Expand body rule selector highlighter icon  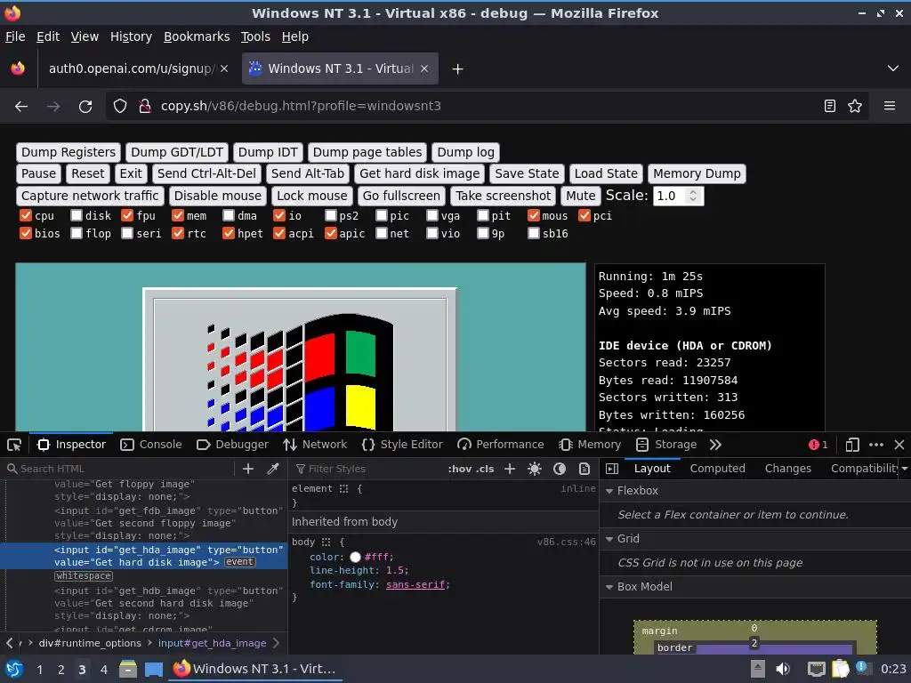coord(326,542)
